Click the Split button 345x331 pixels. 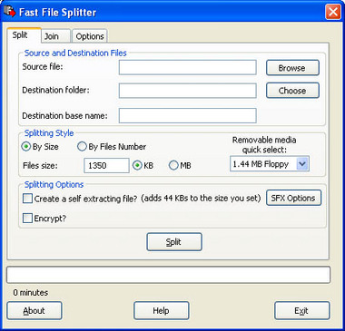click(174, 242)
